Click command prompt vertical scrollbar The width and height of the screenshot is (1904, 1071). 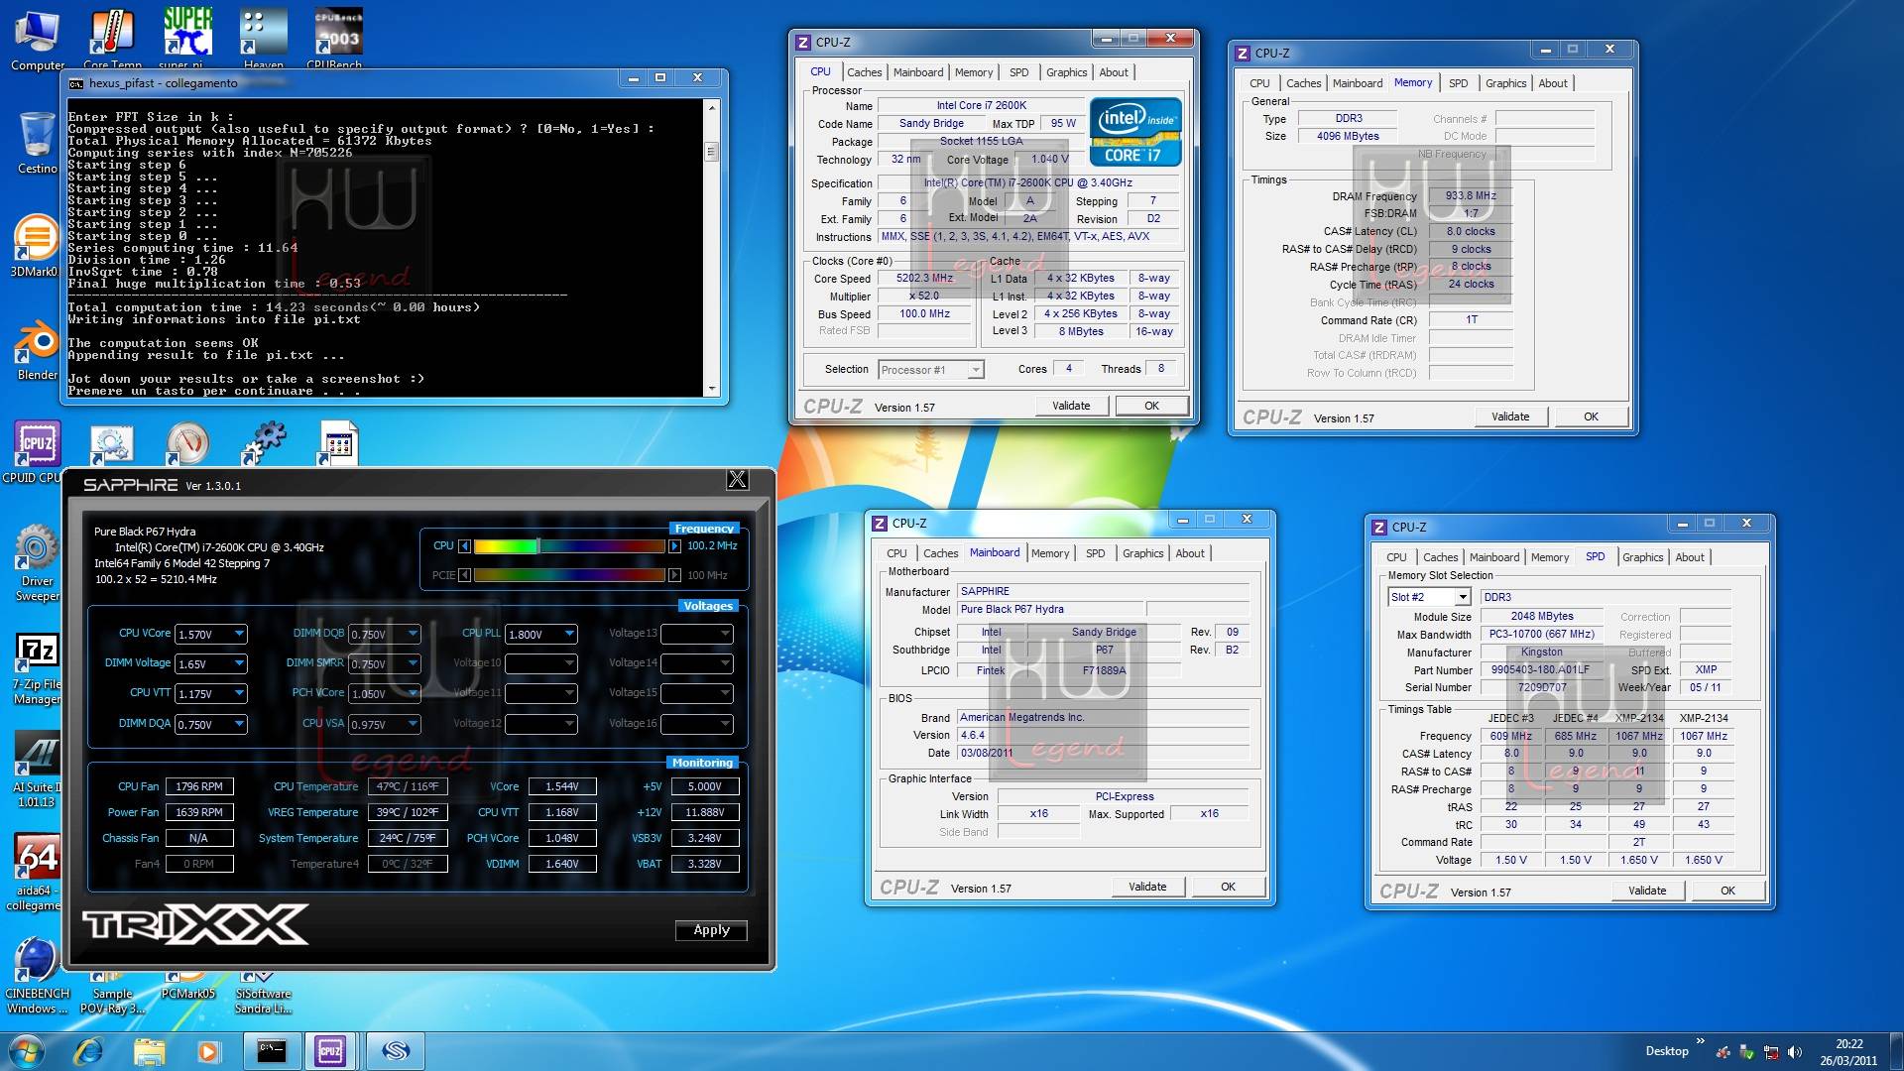click(711, 248)
